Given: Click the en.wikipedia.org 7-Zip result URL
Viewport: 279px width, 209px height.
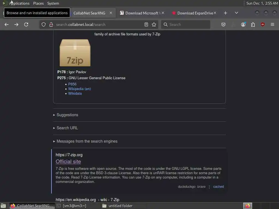Looking at the screenshot, I should 87,200.
